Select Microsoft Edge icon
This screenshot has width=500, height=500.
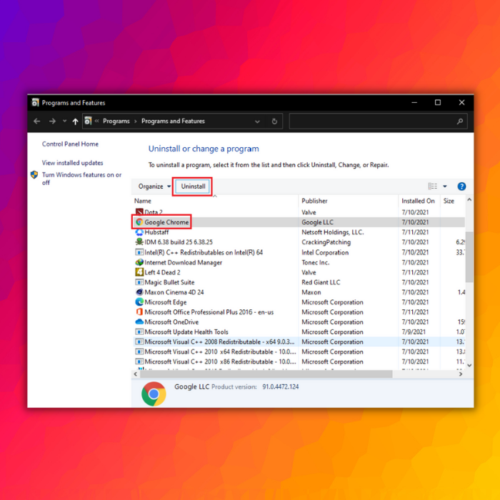click(x=139, y=302)
